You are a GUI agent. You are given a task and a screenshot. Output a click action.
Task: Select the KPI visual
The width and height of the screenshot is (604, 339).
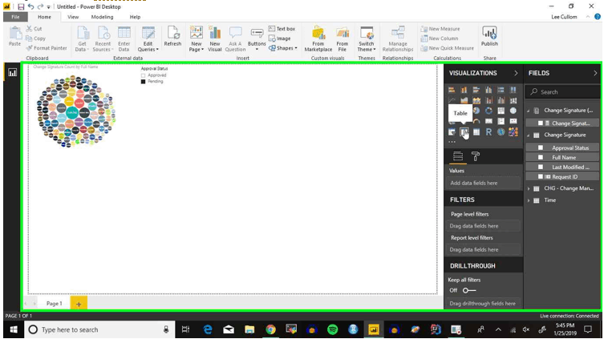pyautogui.click(x=513, y=121)
